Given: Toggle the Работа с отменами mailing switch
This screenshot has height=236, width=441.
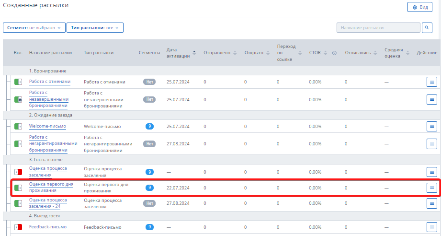Looking at the screenshot, I should [18, 82].
